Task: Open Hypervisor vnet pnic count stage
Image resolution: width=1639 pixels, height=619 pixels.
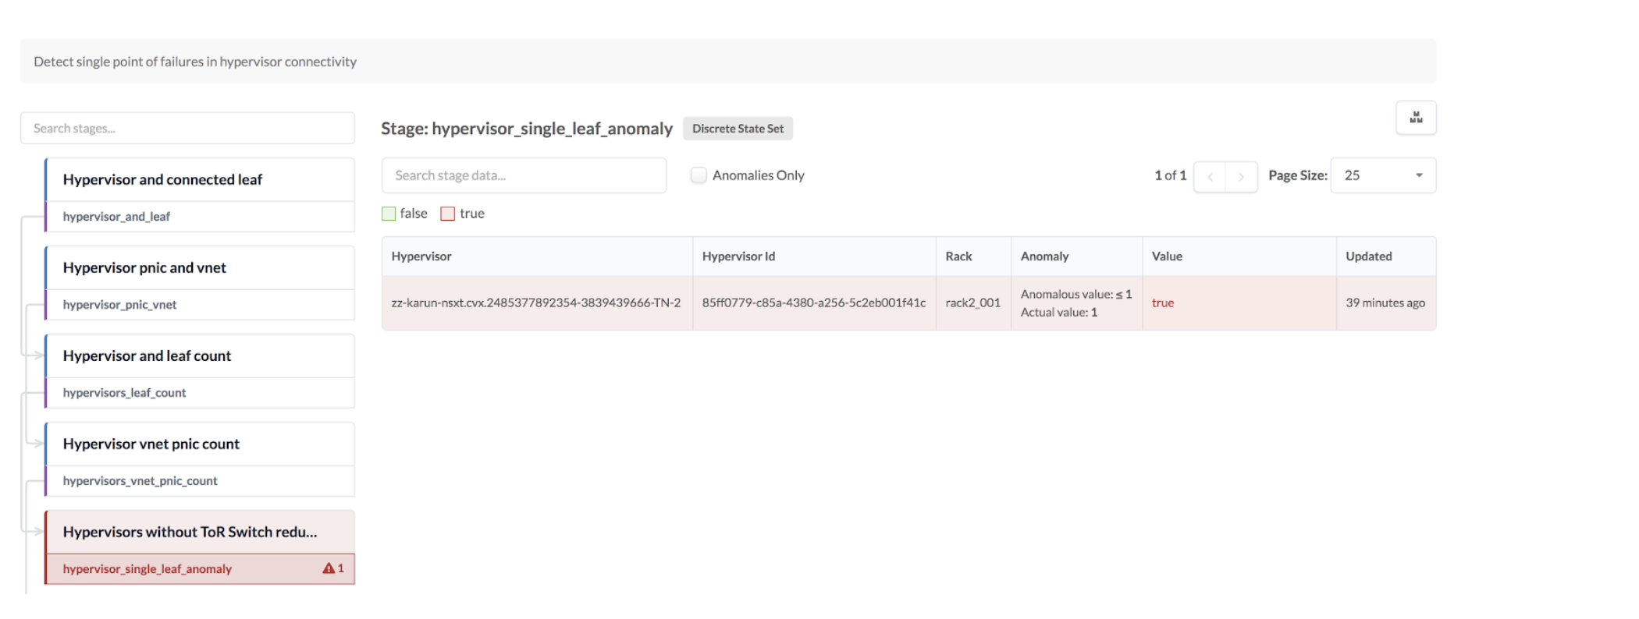Action: point(151,444)
